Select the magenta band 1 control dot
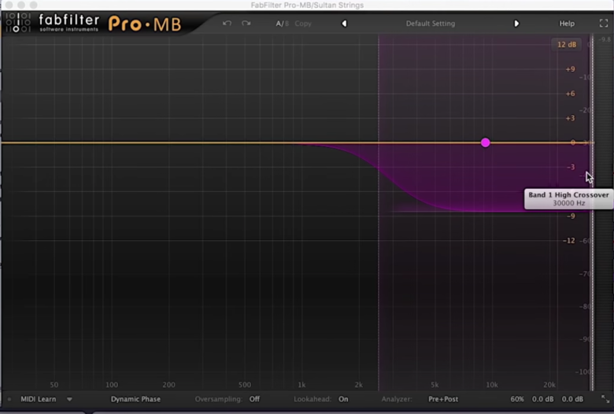614x414 pixels. [485, 142]
